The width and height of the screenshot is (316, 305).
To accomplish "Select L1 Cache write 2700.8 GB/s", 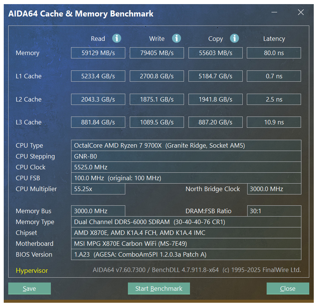I will pyautogui.click(x=157, y=76).
